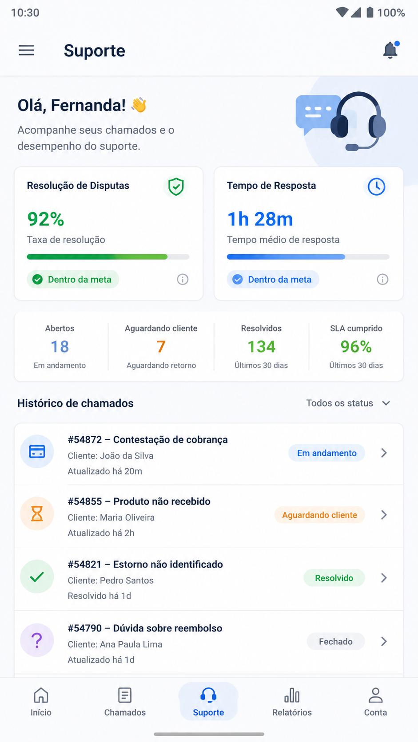Open chevron for Contestação de cobrança ticket
The height and width of the screenshot is (742, 418).
click(384, 453)
